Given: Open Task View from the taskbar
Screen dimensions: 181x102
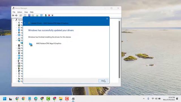Looking at the screenshot, I should (11, 99).
